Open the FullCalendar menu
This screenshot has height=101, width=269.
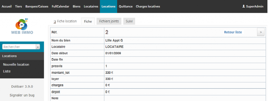tap(61, 7)
